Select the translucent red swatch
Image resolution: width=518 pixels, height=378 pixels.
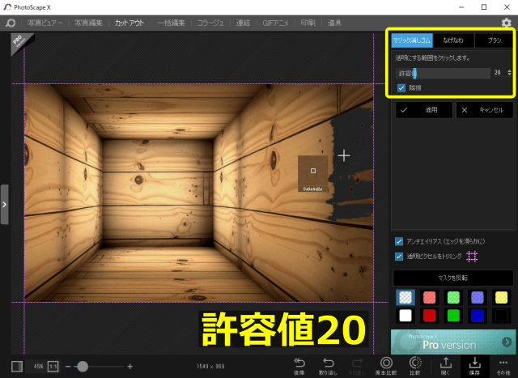click(429, 297)
